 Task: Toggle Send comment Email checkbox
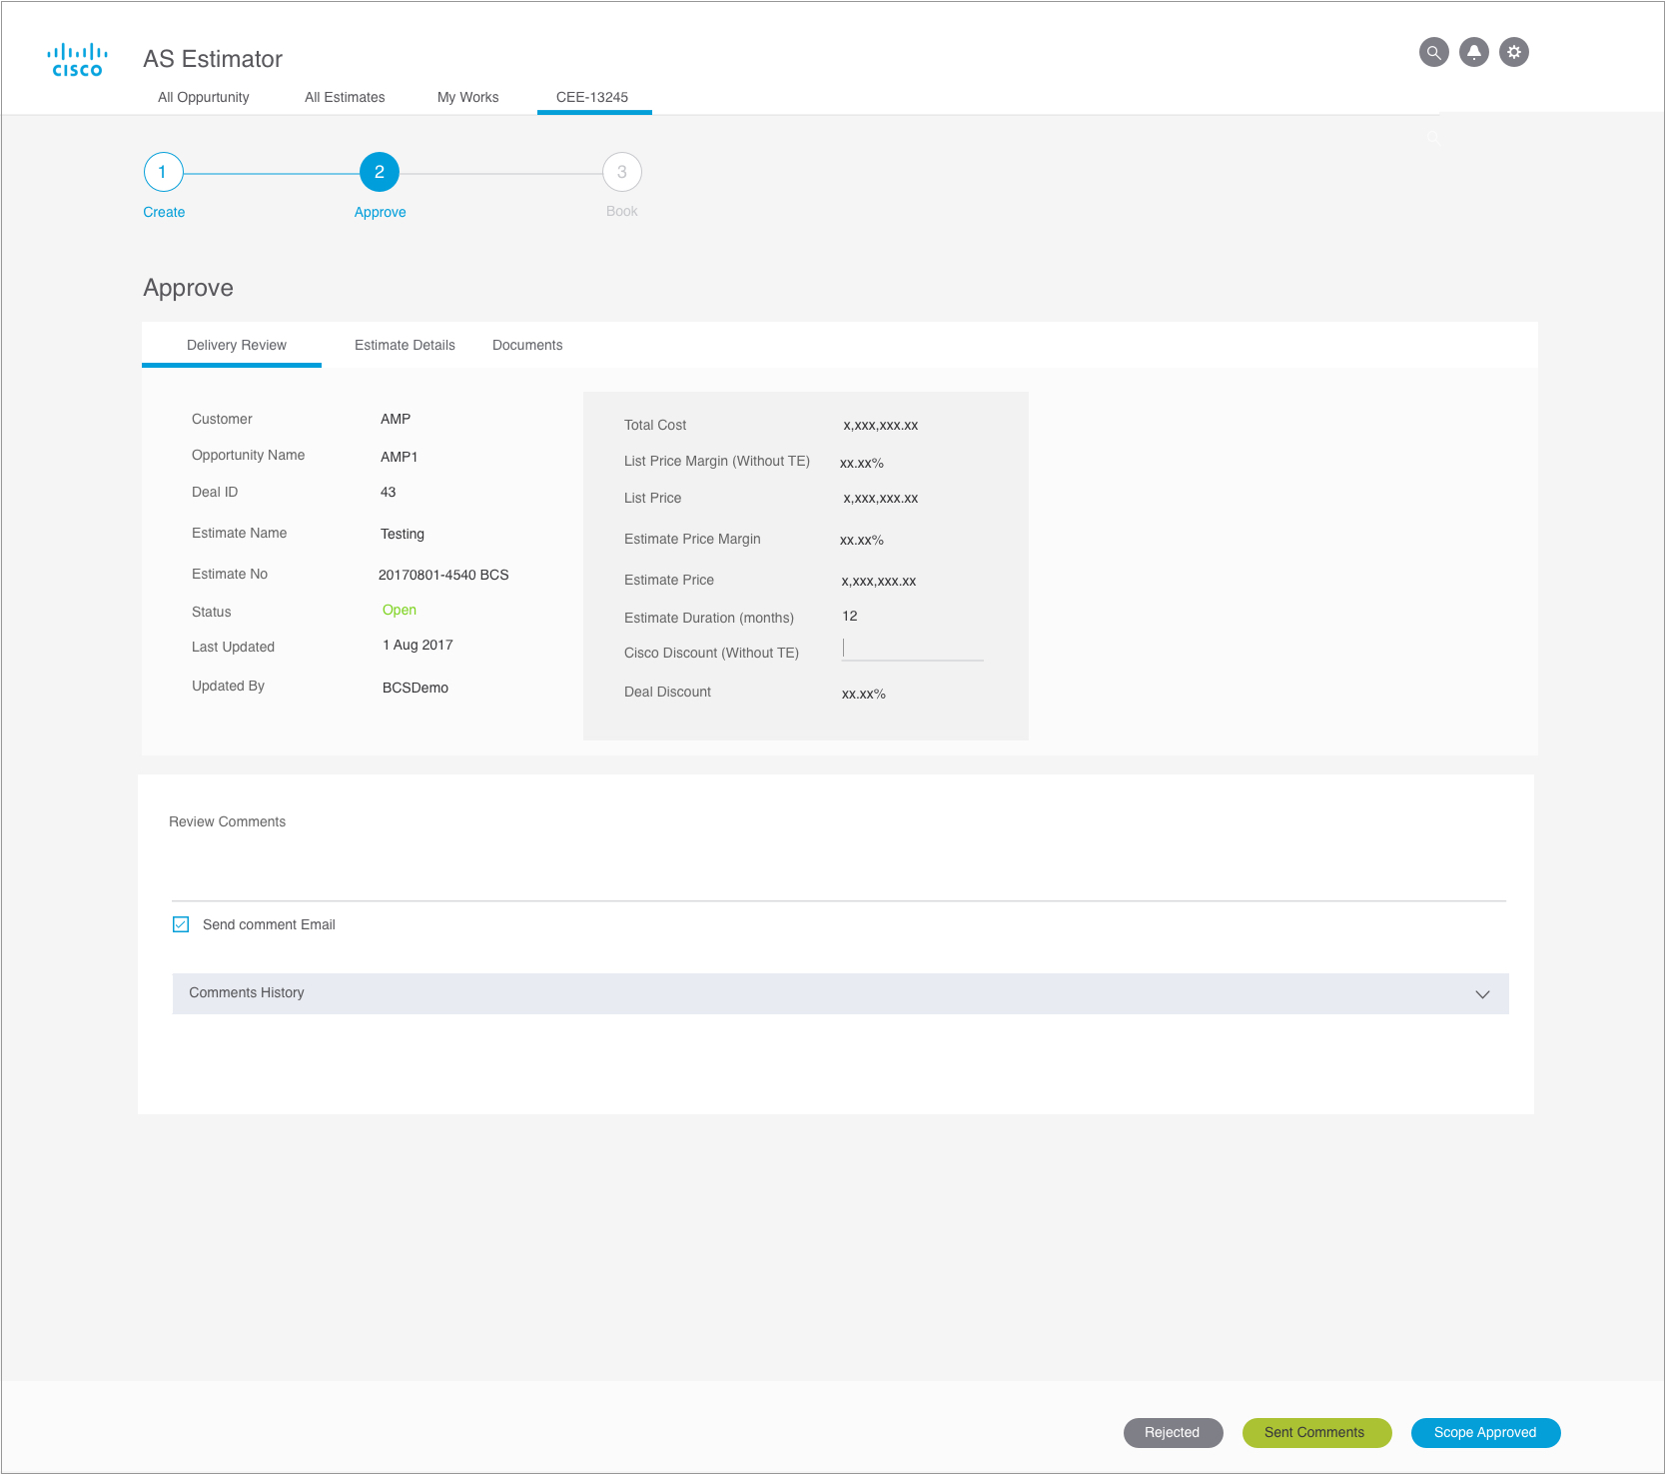[x=181, y=924]
